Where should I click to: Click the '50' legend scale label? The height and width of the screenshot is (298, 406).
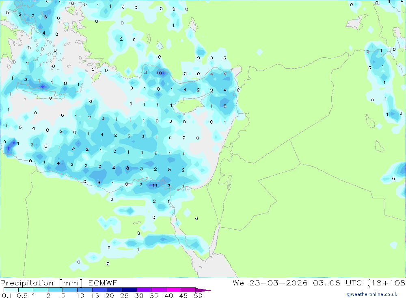[198, 296]
